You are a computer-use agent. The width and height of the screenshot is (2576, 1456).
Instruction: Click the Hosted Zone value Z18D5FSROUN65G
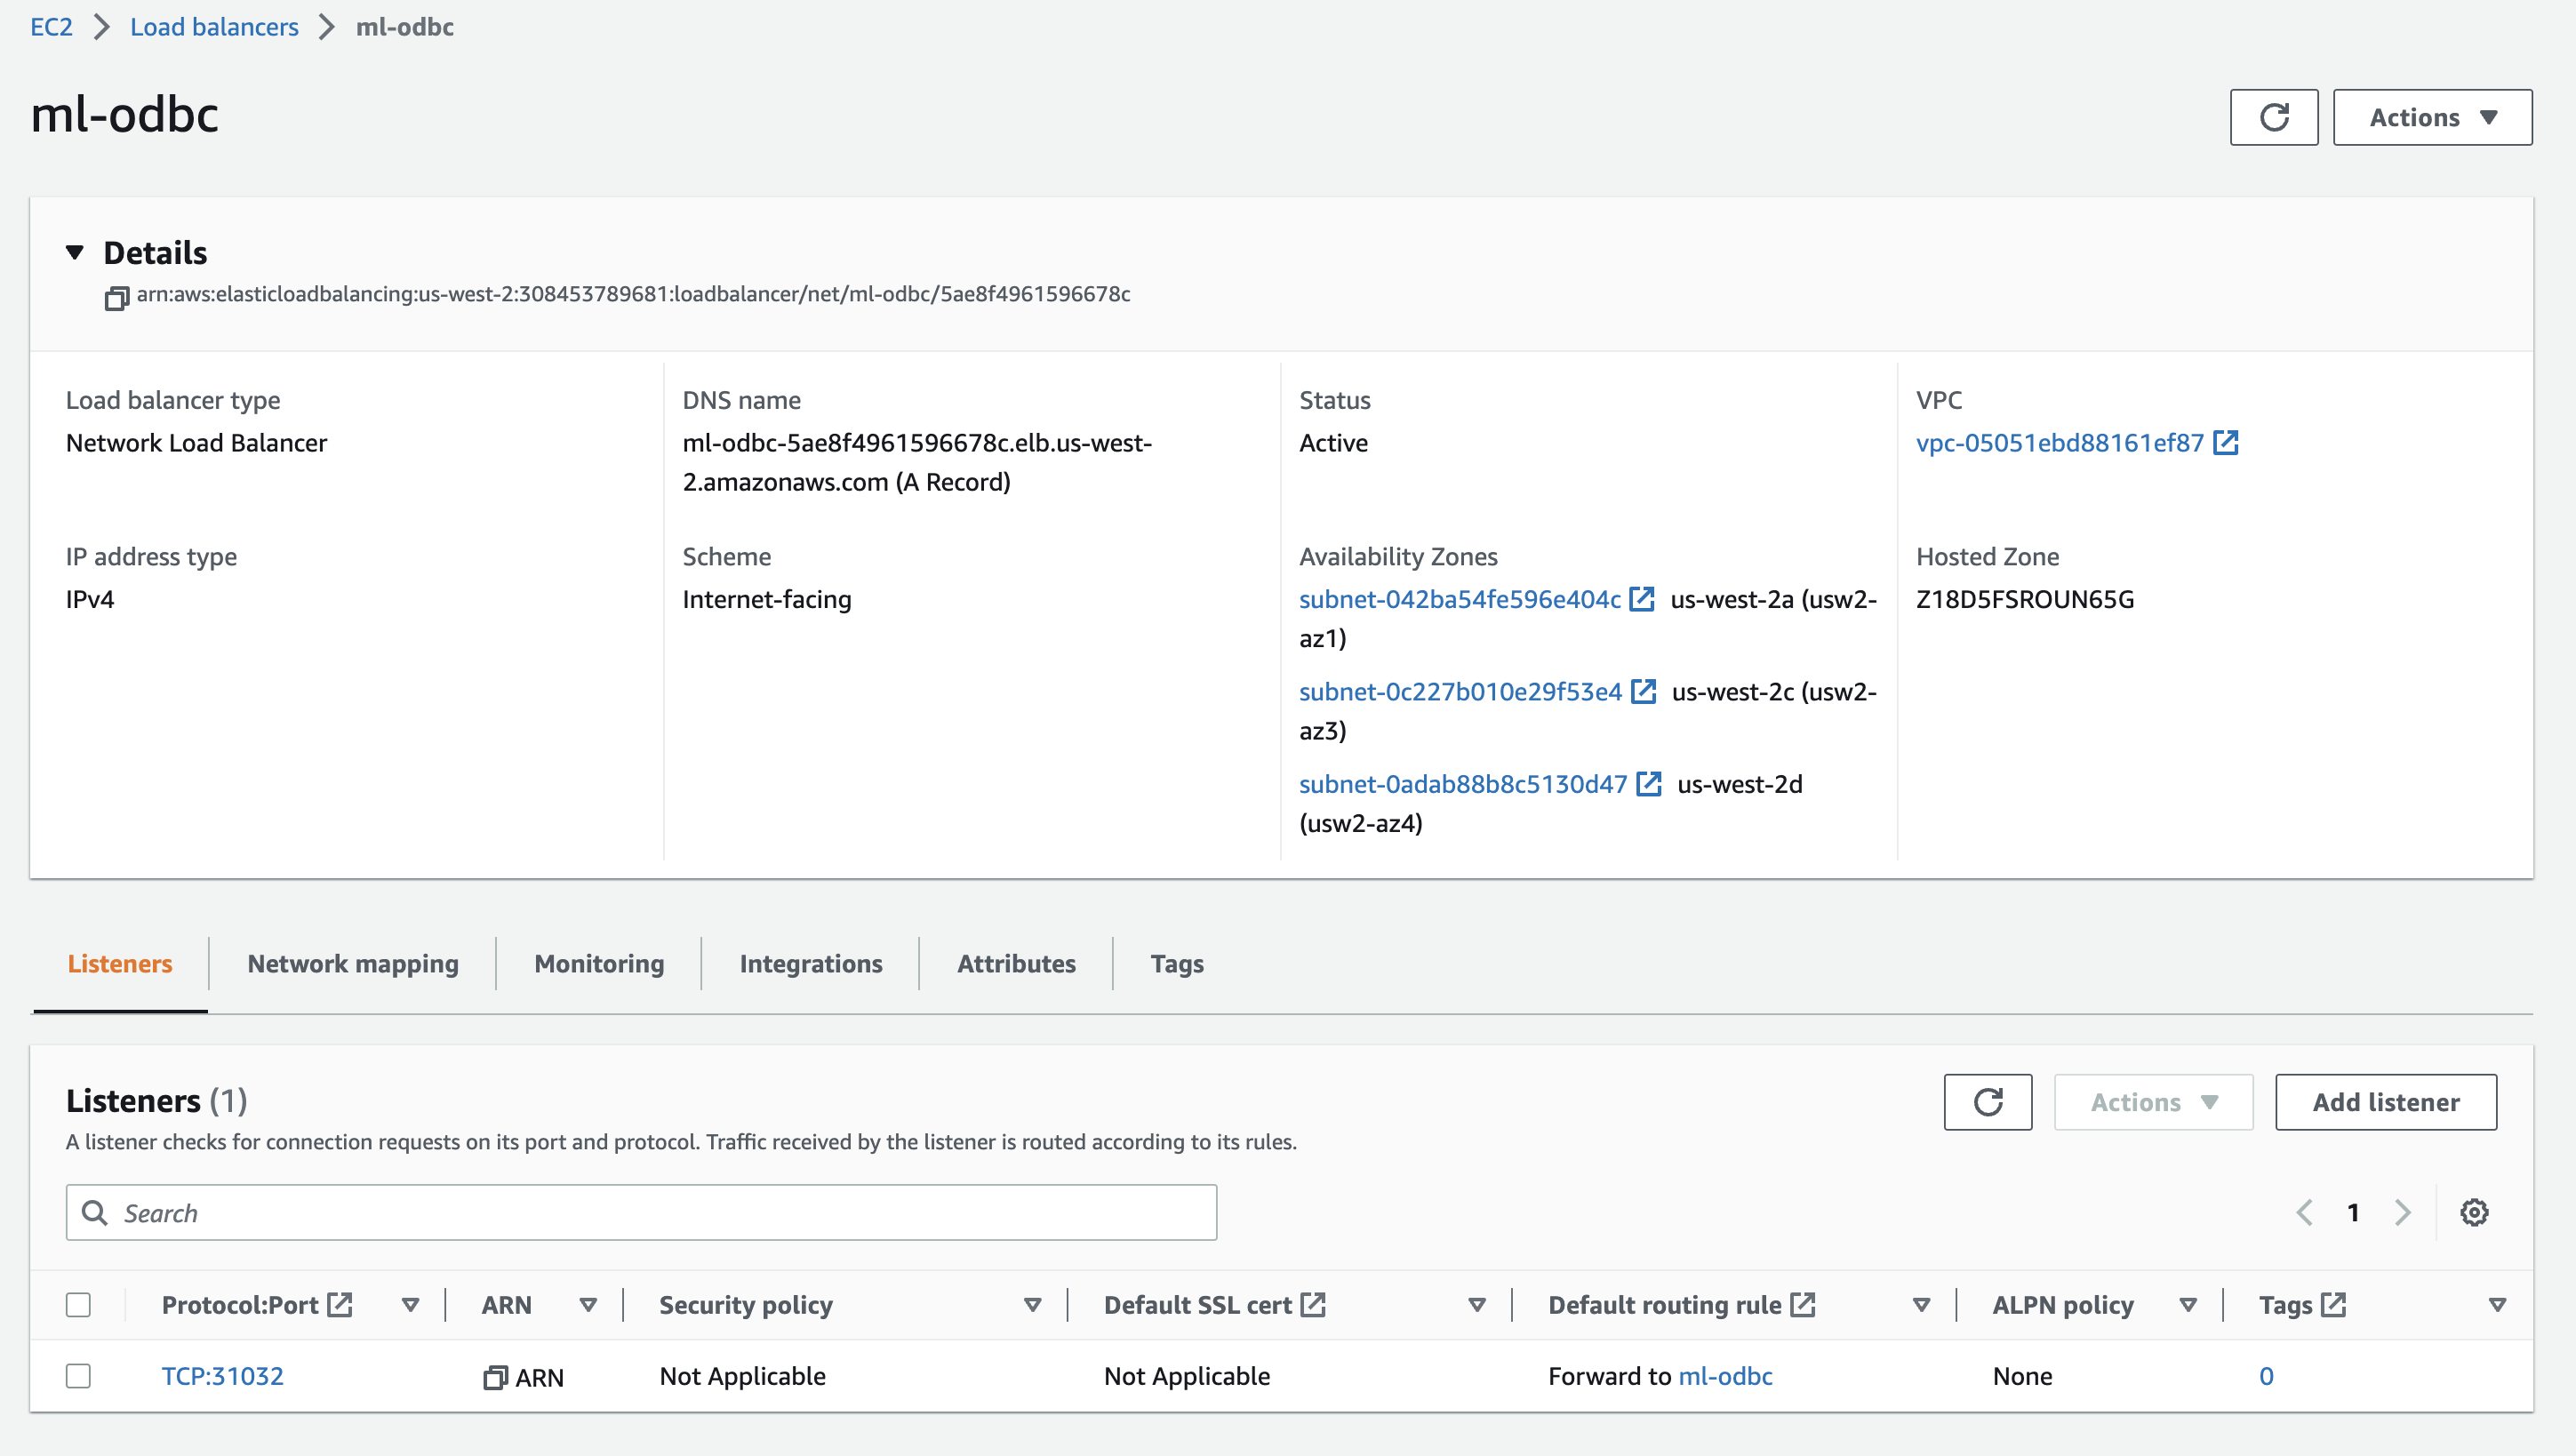click(2025, 598)
